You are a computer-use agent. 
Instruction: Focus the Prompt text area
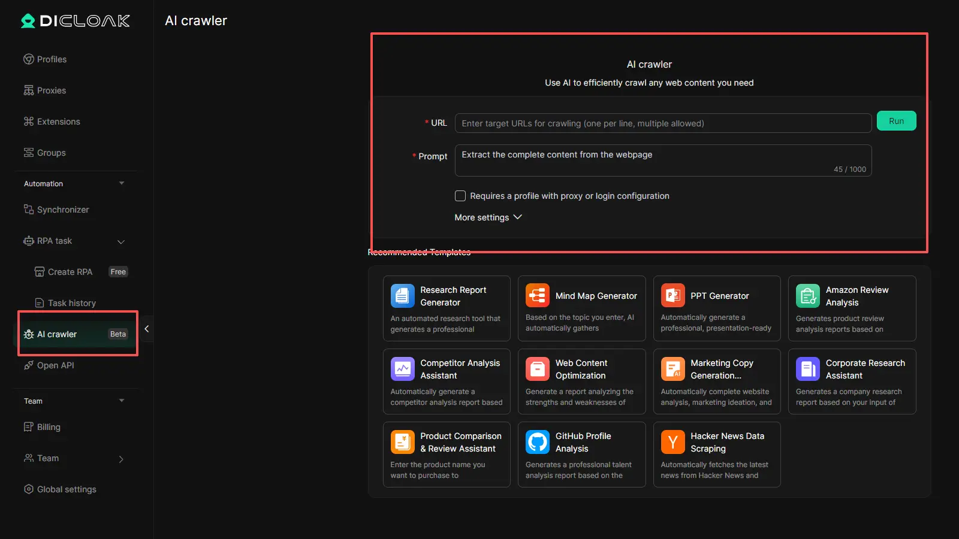662,160
